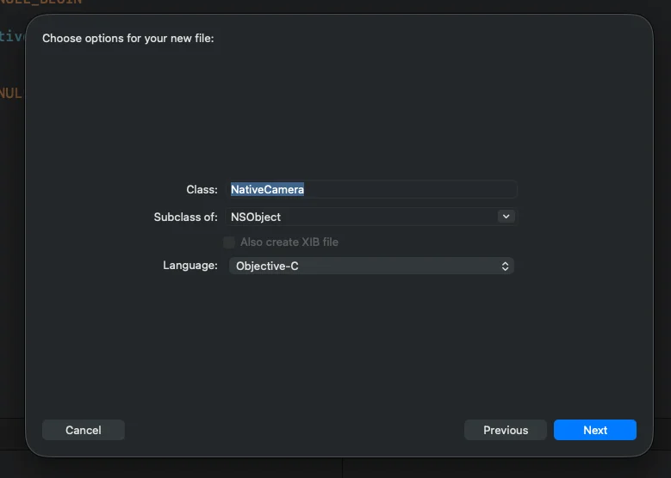Click the NSObject text in Subclass field

click(256, 217)
